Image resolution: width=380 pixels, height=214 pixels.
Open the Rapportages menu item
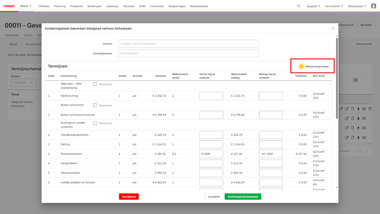coord(177,6)
